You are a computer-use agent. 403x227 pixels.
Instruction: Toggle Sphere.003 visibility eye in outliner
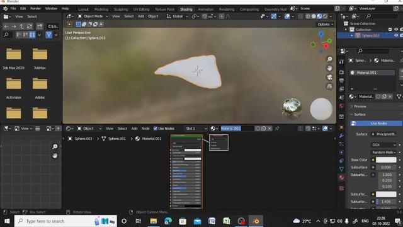(x=396, y=35)
